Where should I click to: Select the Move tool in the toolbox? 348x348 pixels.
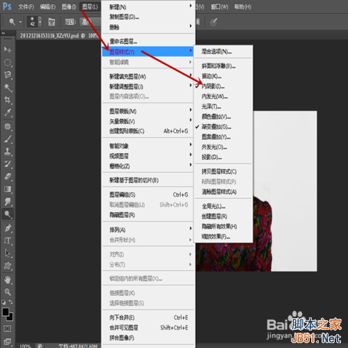pyautogui.click(x=8, y=49)
